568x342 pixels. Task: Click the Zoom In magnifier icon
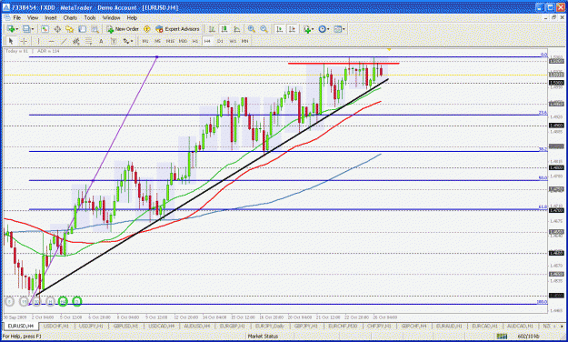252,29
